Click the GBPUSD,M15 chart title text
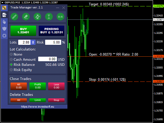The width and height of the screenshot is (164, 123). click(12, 3)
